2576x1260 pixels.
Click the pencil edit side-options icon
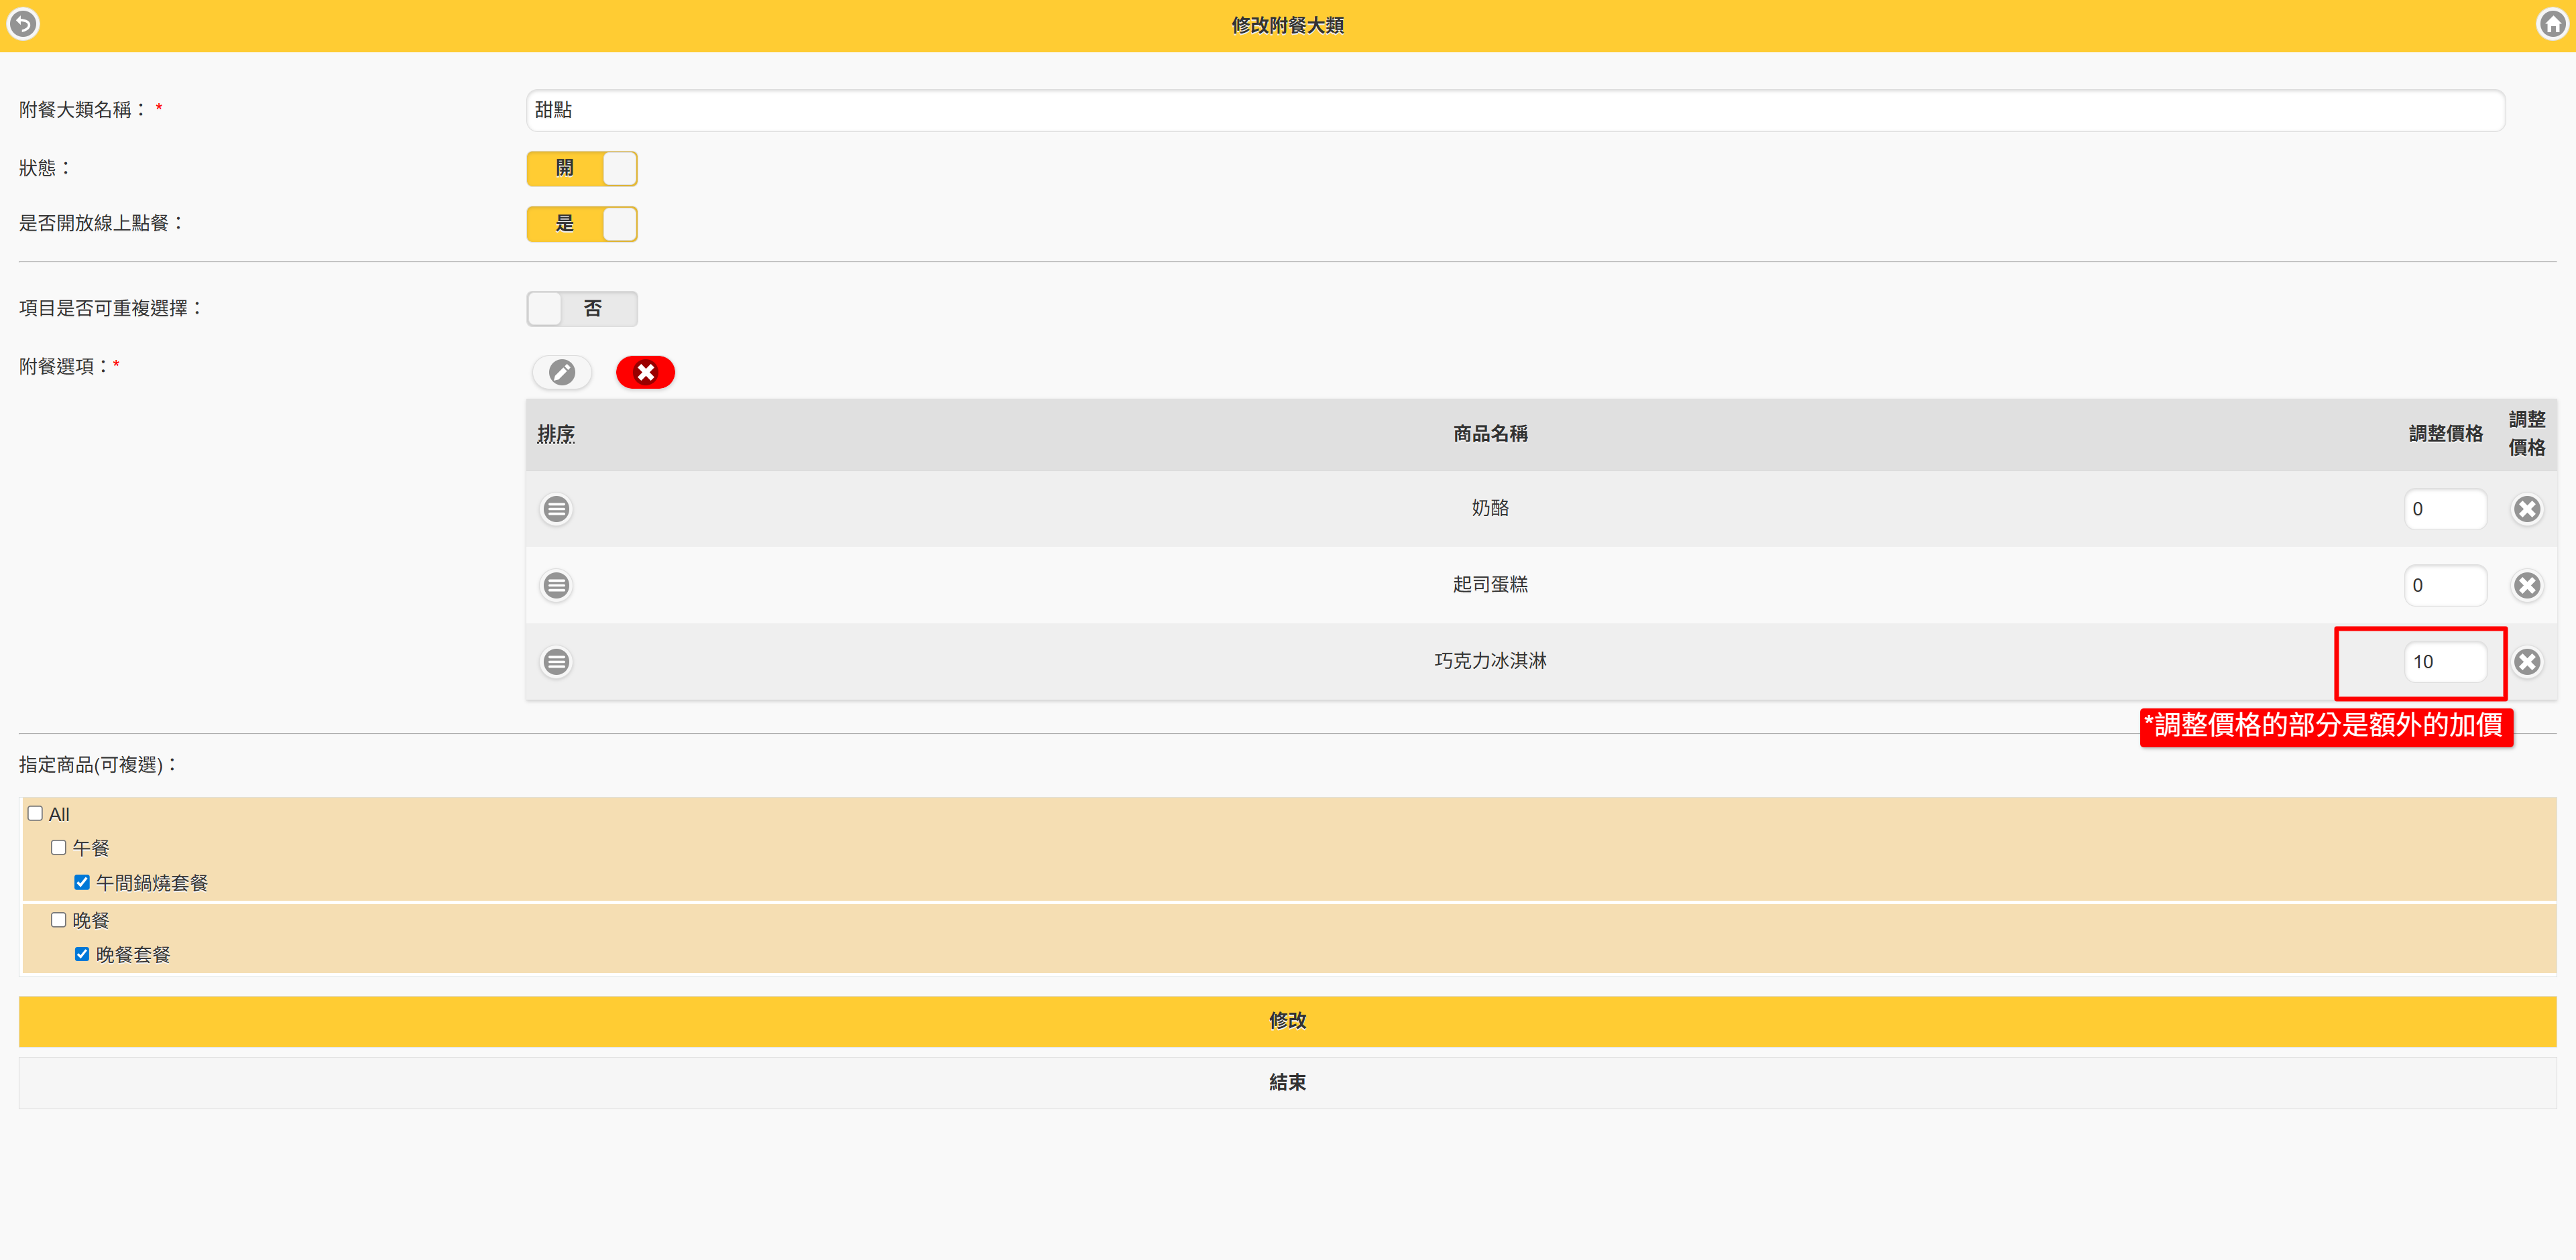(x=562, y=373)
